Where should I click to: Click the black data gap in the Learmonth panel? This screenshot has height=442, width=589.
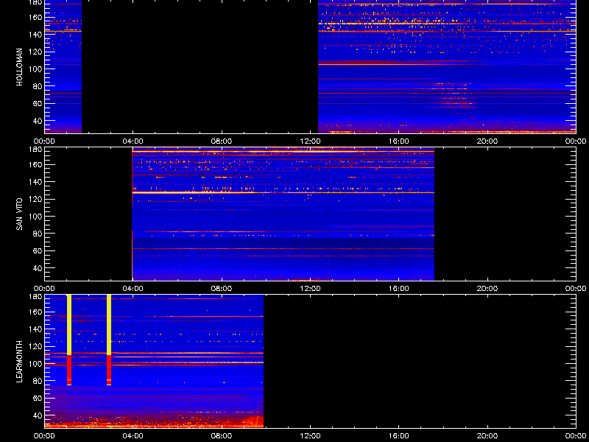(x=420, y=361)
